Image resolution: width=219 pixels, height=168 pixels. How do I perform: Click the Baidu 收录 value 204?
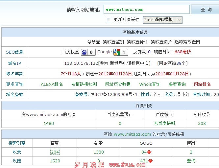[x=55, y=152]
